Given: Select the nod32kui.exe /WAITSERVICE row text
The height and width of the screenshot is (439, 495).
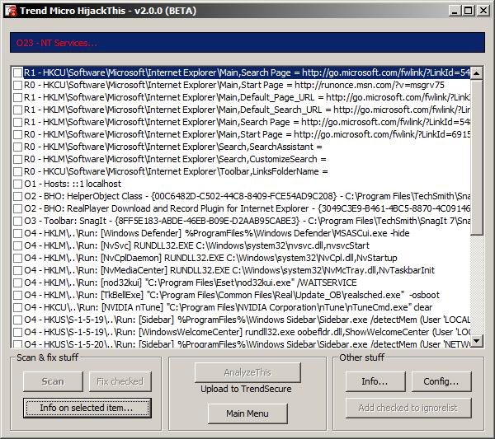Looking at the screenshot, I should coord(191,283).
